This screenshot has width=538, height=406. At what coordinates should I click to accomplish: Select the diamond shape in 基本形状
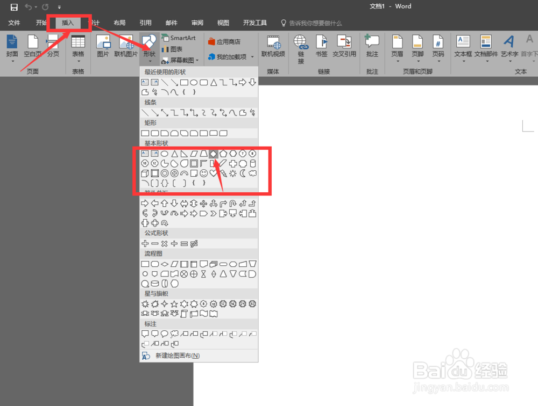coord(213,153)
